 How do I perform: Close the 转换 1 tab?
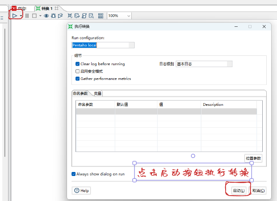click(57, 8)
